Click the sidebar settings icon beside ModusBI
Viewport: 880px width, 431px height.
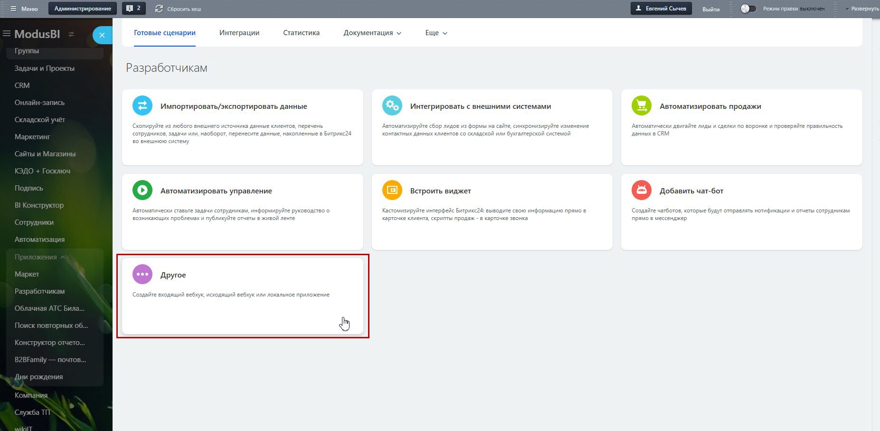[71, 34]
